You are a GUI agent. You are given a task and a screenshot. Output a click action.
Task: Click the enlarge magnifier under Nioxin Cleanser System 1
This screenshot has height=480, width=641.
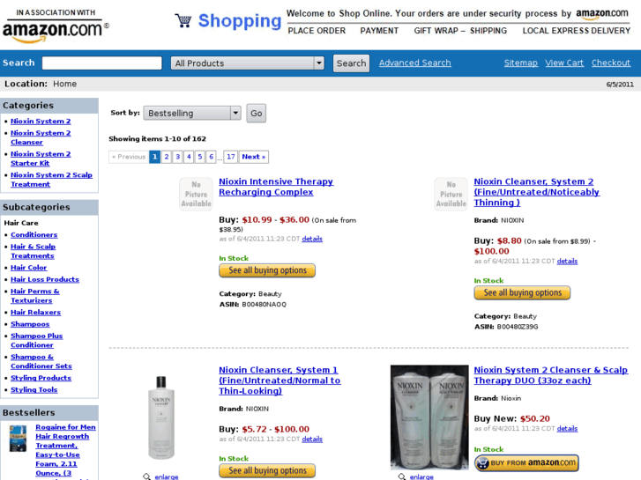tap(147, 476)
